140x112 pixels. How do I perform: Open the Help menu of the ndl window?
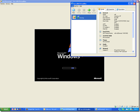[x=12, y=4]
